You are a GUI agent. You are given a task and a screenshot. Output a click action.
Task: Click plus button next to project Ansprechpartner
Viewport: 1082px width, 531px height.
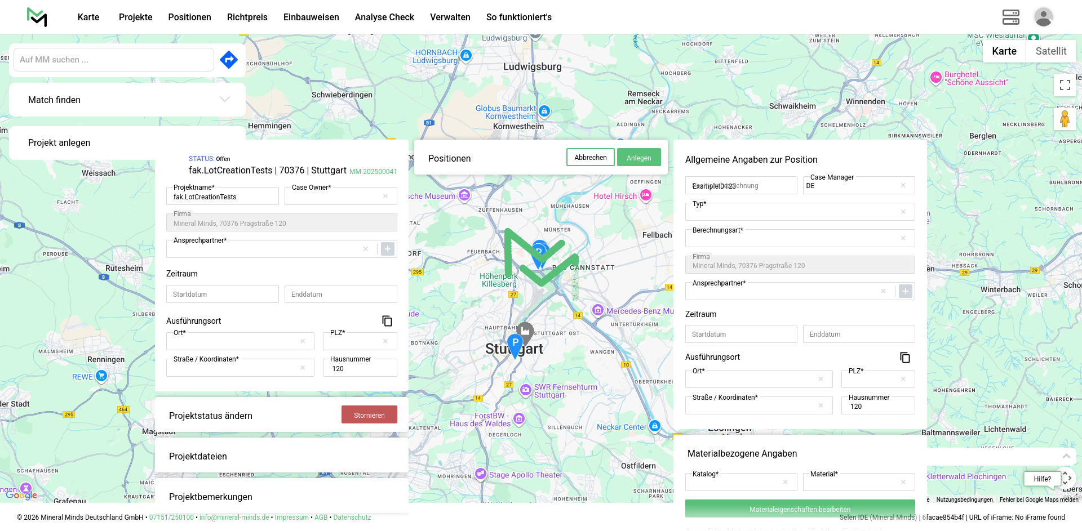pyautogui.click(x=388, y=249)
